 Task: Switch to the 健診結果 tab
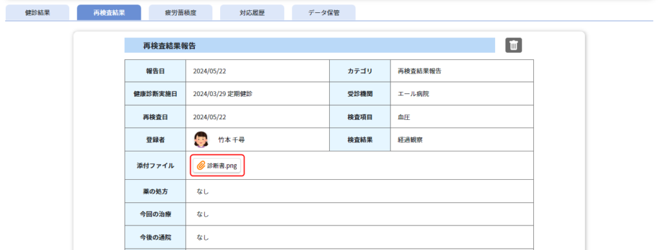(x=37, y=13)
